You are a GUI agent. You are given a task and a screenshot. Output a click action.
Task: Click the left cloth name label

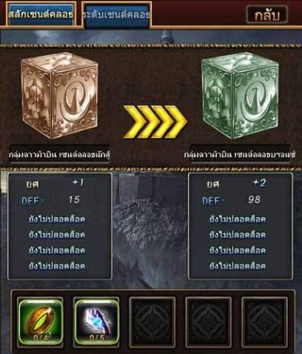pos(59,155)
